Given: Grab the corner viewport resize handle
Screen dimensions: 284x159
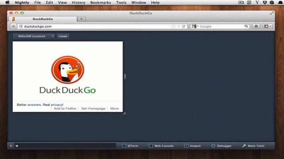Looking at the screenshot, I should click(x=124, y=113).
